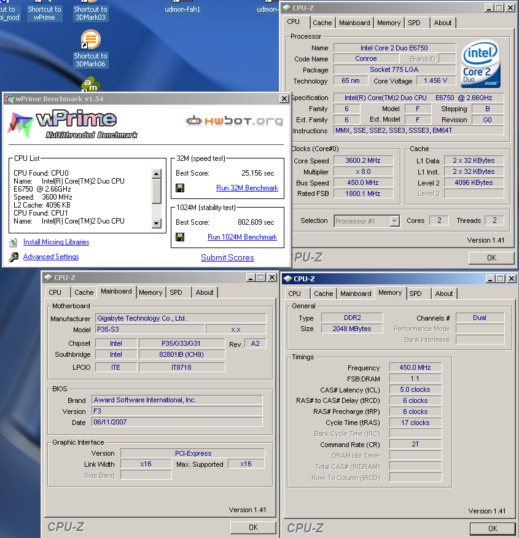
Task: Open the Processor #1 selection dropdown
Action: (x=394, y=221)
